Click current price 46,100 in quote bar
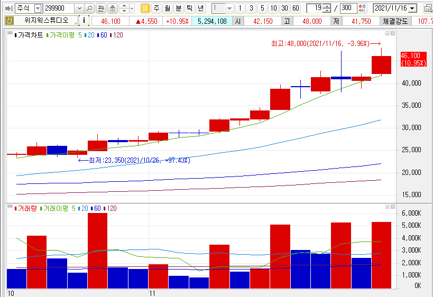 [110, 21]
